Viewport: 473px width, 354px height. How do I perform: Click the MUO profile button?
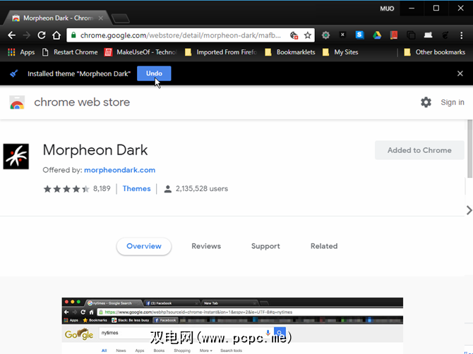pyautogui.click(x=387, y=8)
